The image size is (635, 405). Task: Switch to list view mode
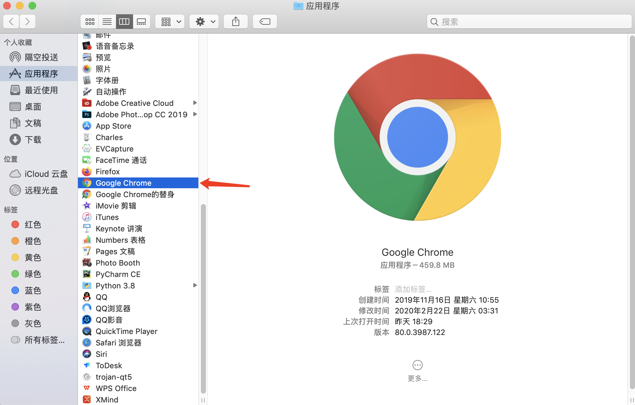(107, 22)
